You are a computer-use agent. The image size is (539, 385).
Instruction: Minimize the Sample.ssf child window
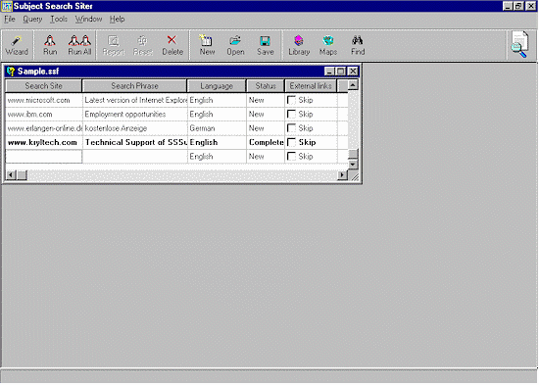click(329, 72)
